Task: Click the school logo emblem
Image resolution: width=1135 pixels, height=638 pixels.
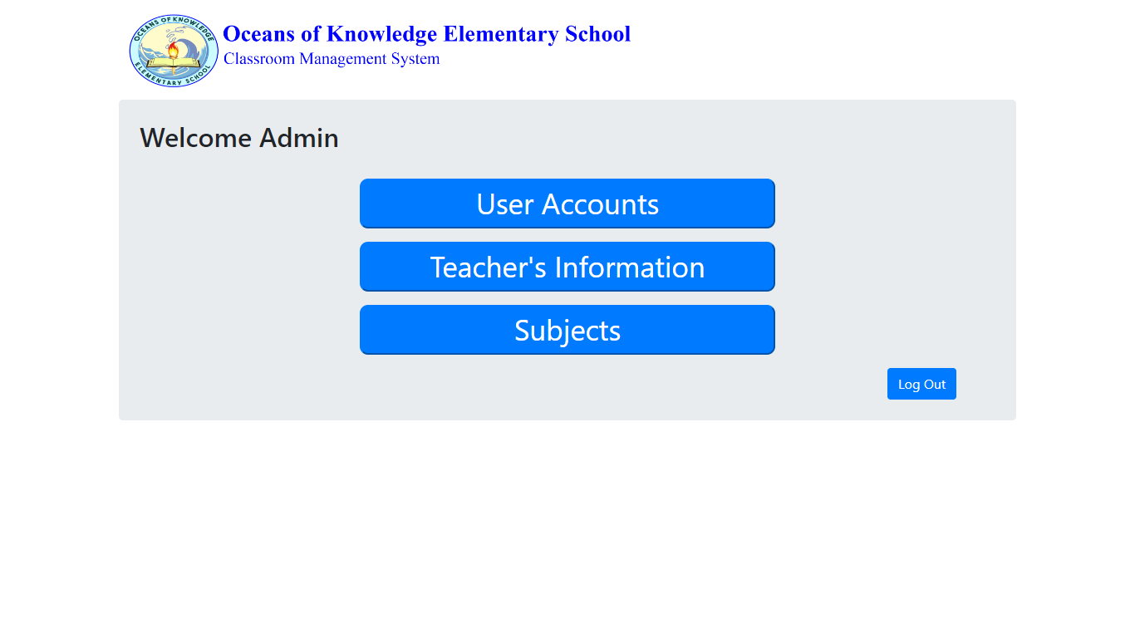Action: point(174,52)
